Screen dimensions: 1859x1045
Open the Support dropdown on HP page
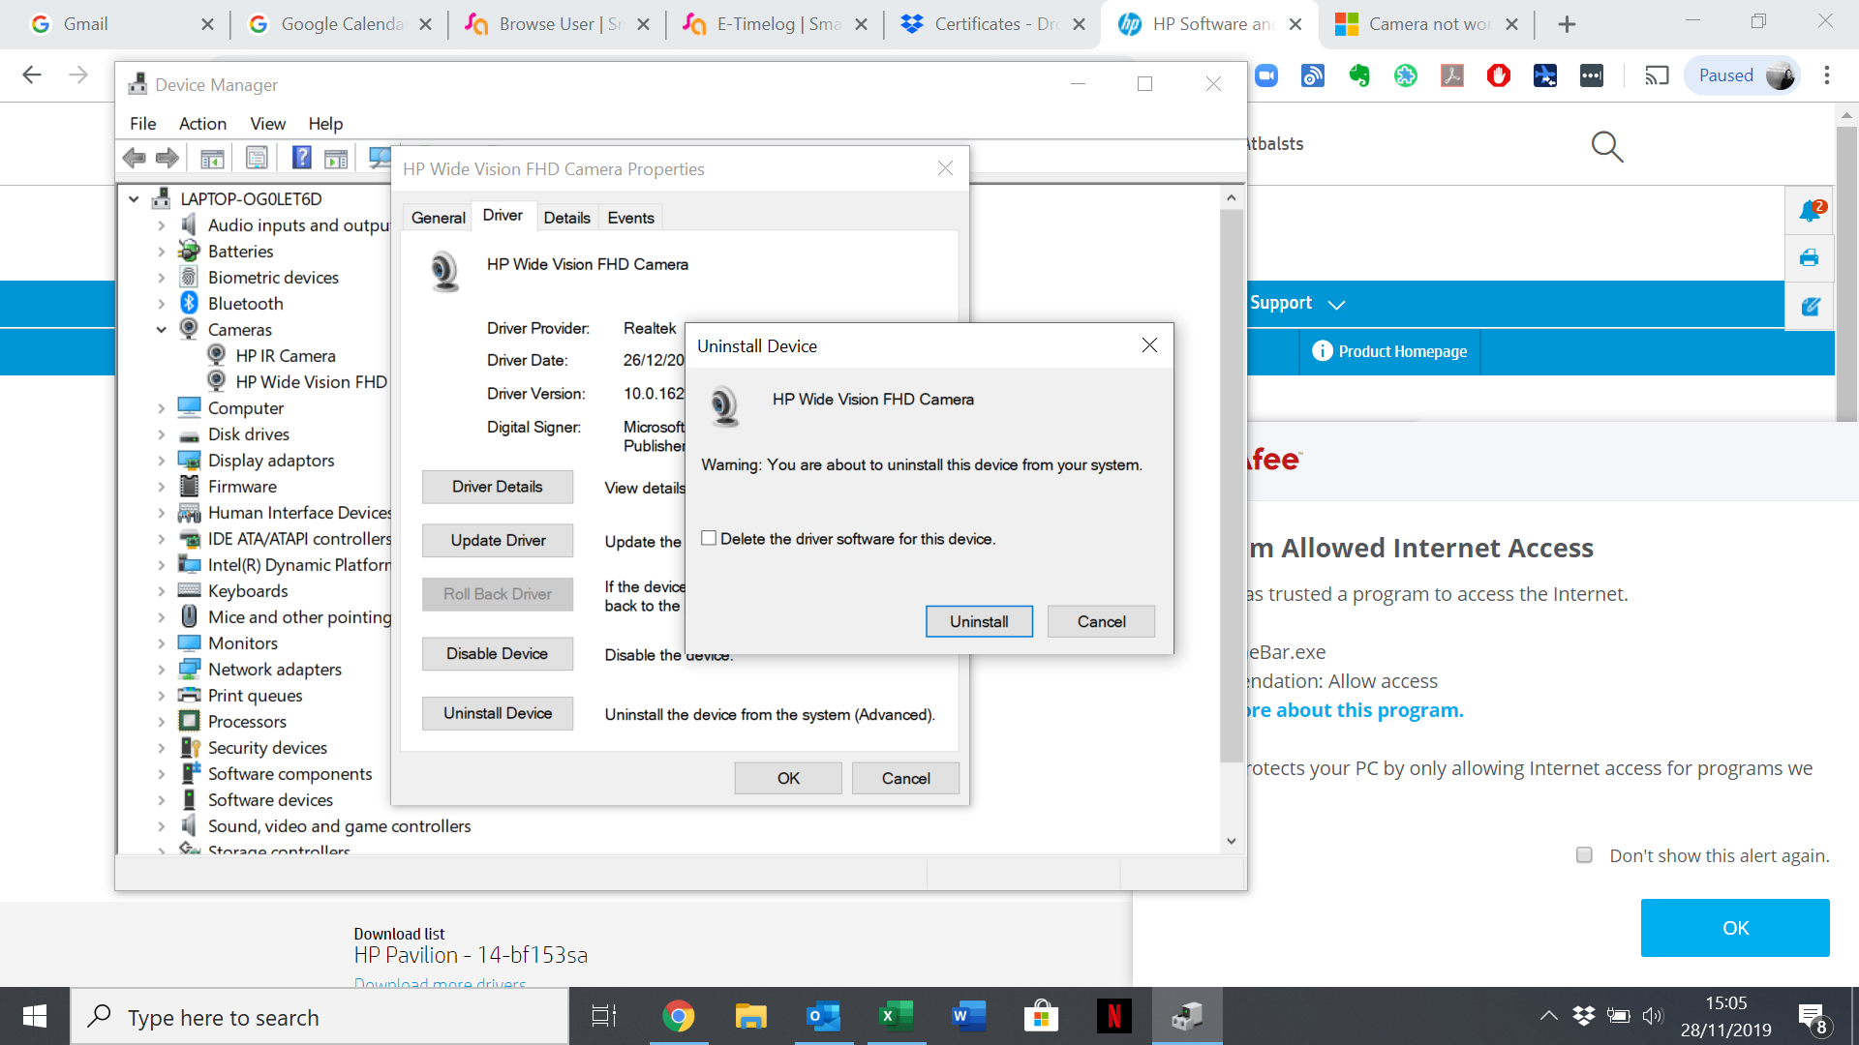[1297, 303]
